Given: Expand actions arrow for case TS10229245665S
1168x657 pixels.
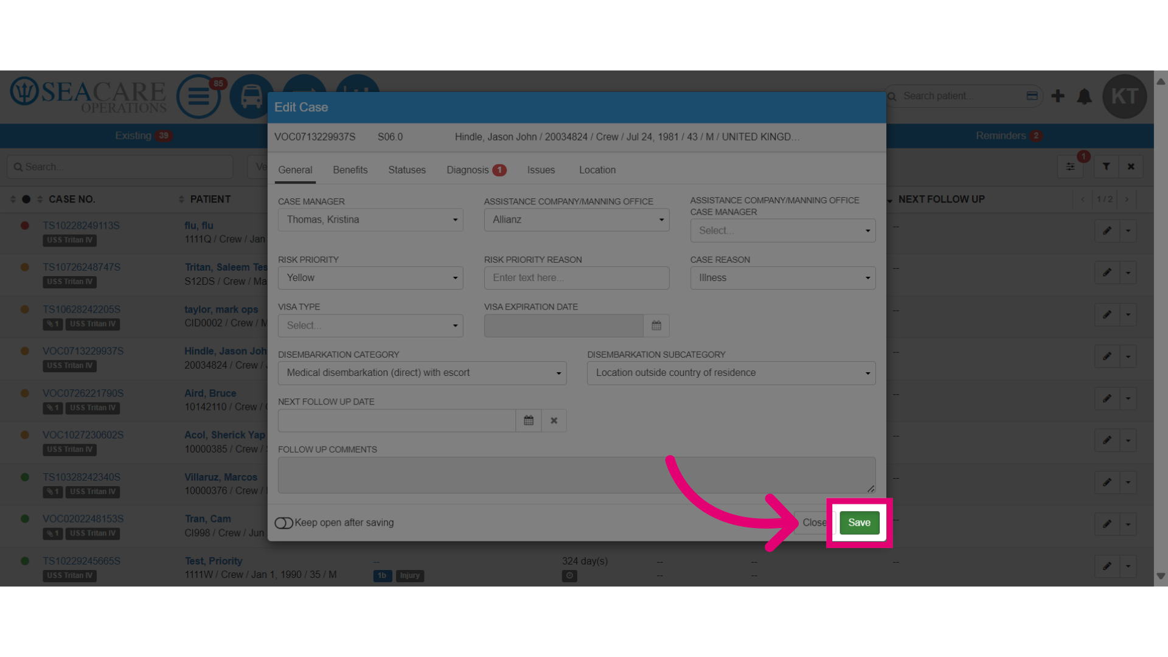Looking at the screenshot, I should point(1128,566).
